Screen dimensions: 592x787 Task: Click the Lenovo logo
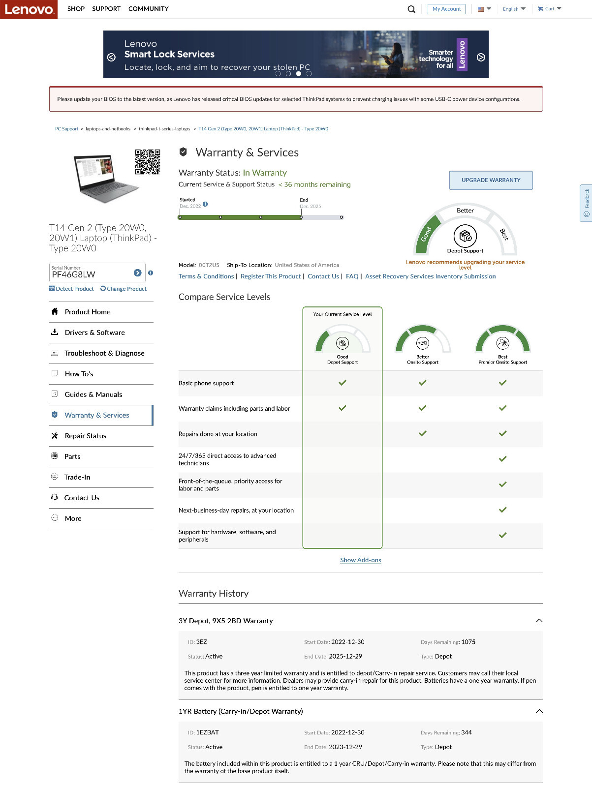coord(29,9)
